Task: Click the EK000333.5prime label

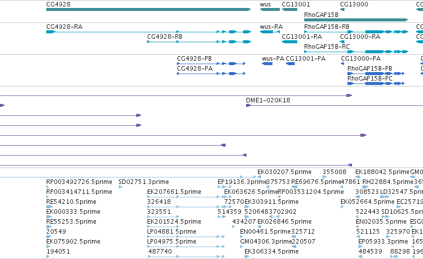Action: [73, 212]
